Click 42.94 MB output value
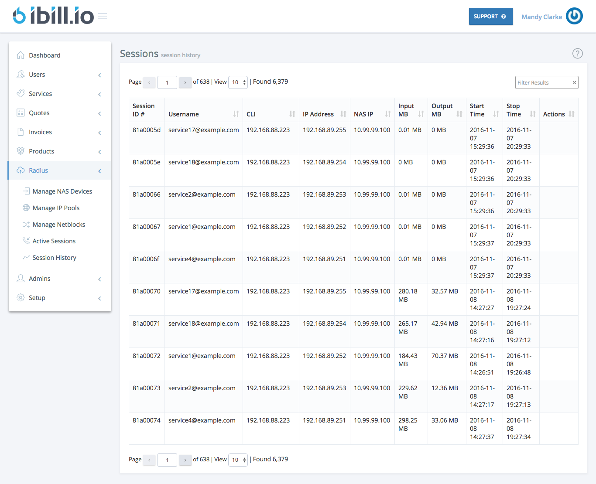 [x=445, y=324]
